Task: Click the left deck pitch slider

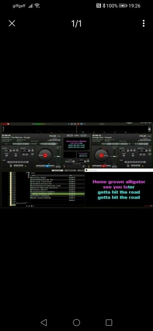Action: 58,156
